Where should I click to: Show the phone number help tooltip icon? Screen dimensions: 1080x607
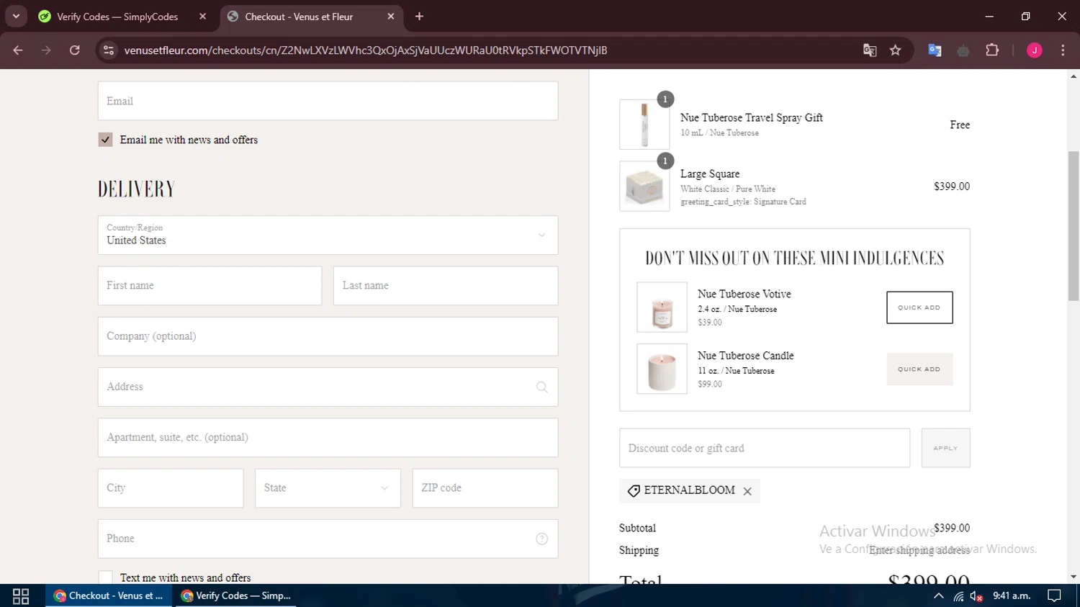(x=542, y=539)
